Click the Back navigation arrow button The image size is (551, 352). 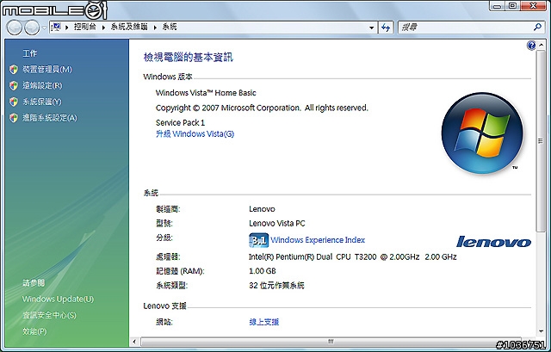(15, 28)
